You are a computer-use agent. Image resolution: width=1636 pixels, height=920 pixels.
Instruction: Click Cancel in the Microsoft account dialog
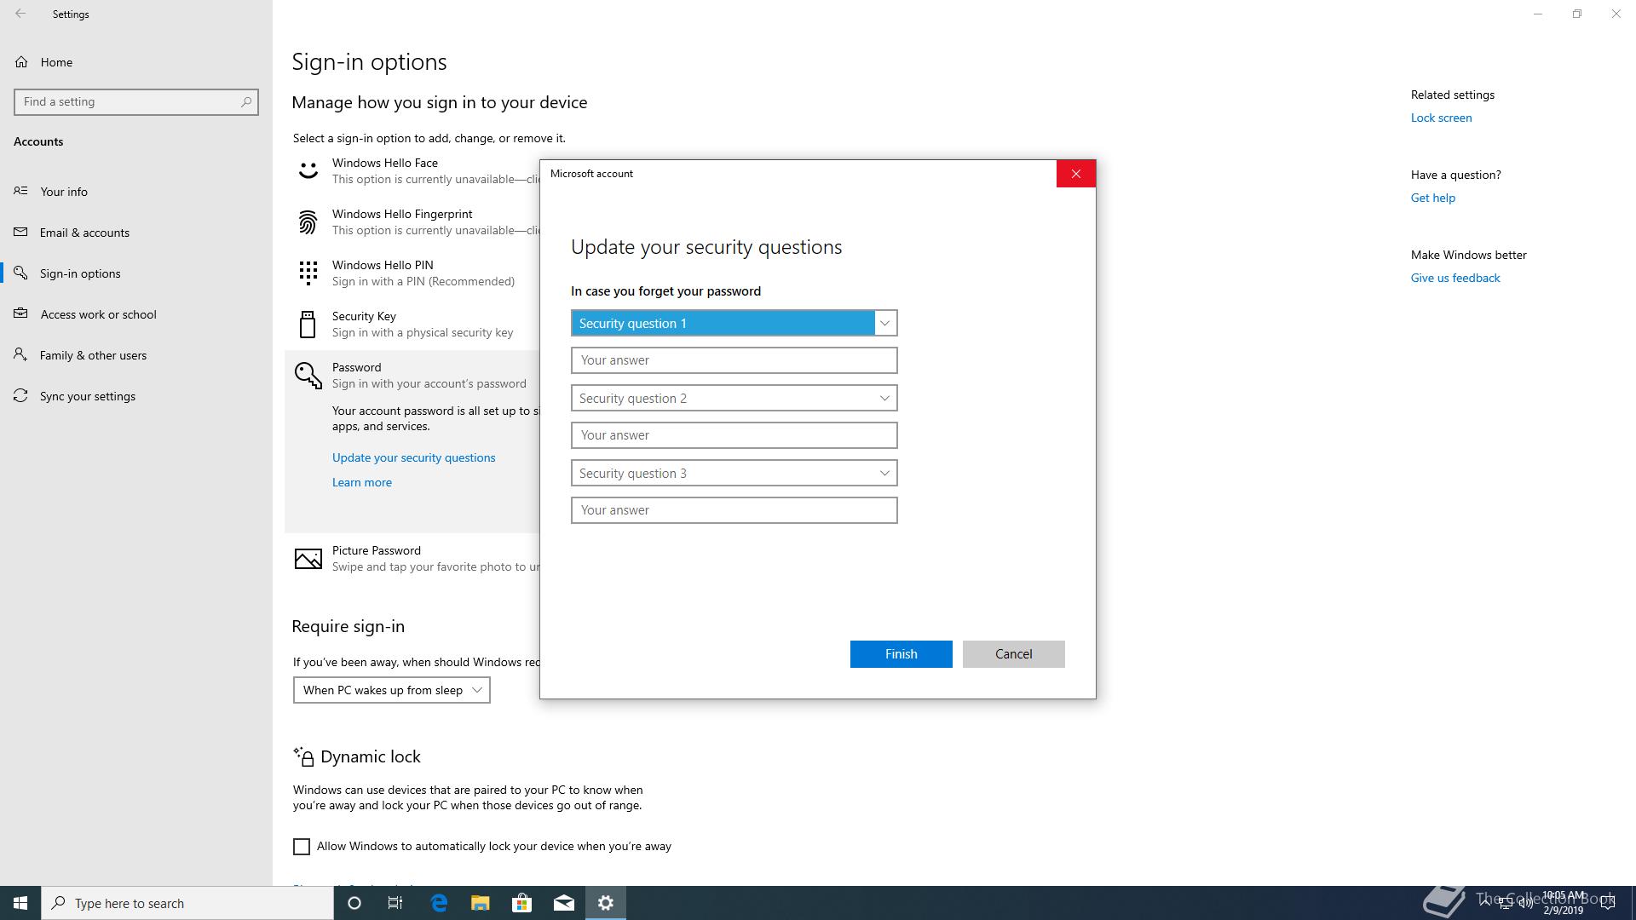click(1013, 654)
